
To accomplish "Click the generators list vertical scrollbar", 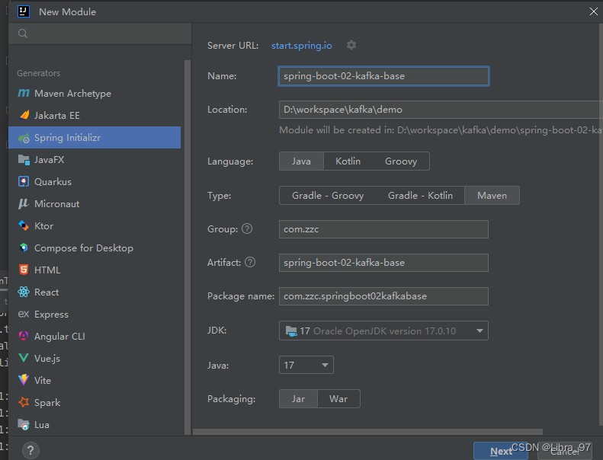I will tap(188, 247).
